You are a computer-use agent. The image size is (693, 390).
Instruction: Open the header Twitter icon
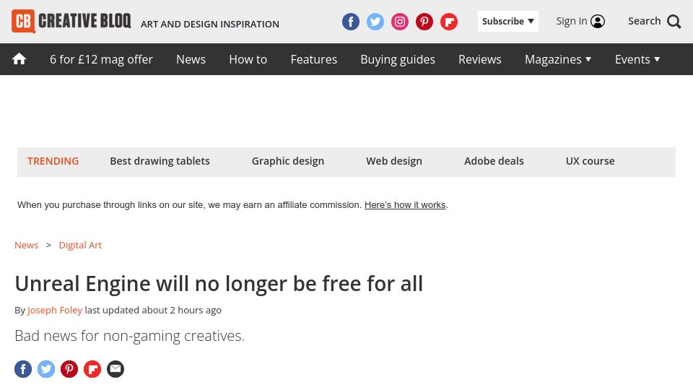pos(375,22)
